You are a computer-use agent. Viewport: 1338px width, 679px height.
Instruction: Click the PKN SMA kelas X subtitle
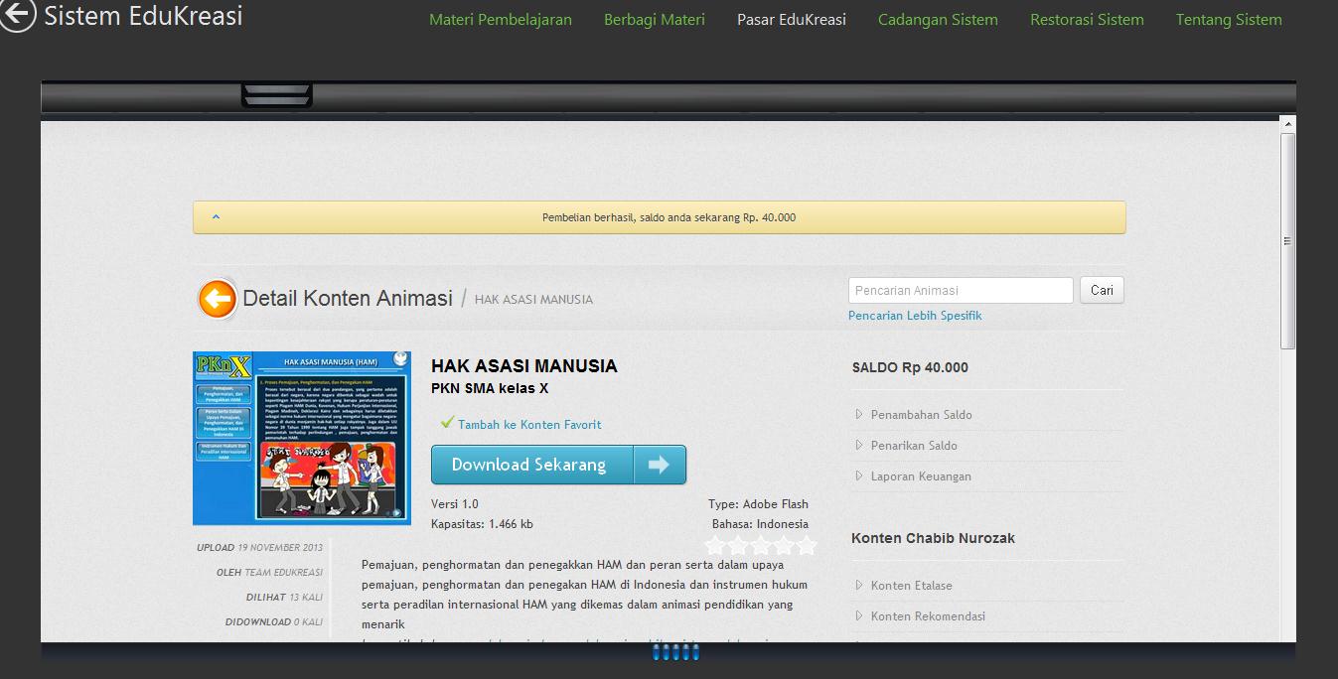pyautogui.click(x=490, y=388)
